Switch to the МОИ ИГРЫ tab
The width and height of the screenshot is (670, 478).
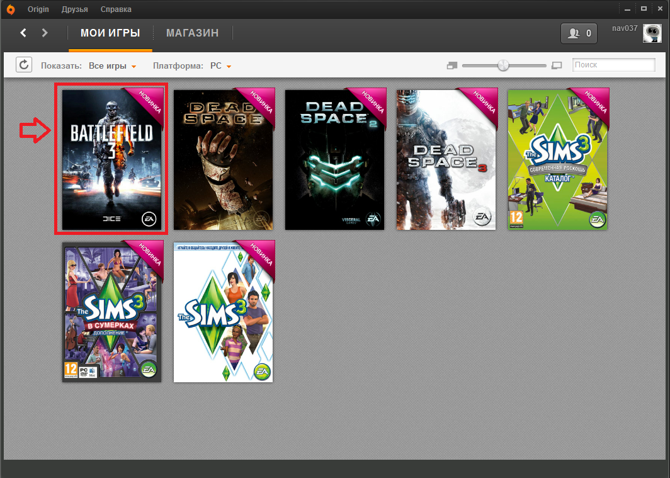tap(110, 33)
